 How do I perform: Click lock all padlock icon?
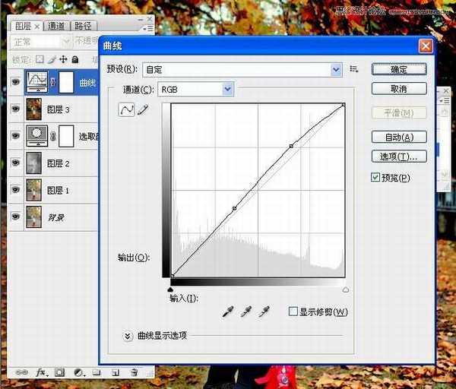pyautogui.click(x=75, y=59)
